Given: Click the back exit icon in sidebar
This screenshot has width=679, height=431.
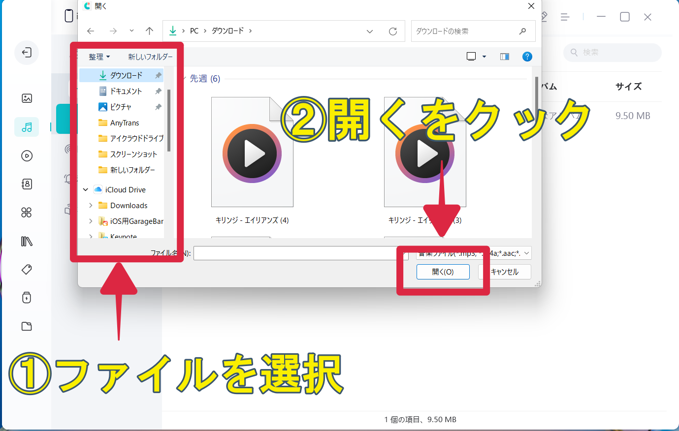Looking at the screenshot, I should 27,53.
